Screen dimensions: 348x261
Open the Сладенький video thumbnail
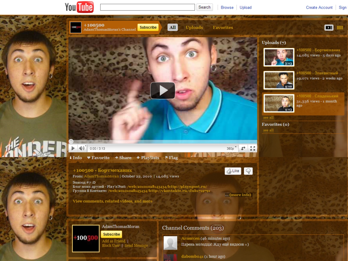(279, 103)
